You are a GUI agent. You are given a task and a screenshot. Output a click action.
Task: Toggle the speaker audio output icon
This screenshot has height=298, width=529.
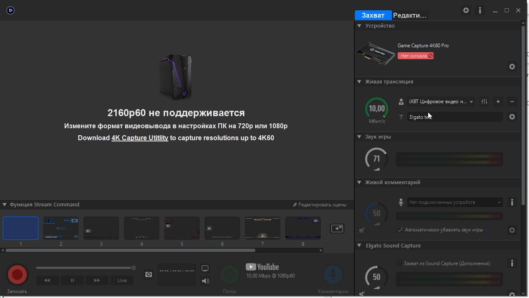pyautogui.click(x=205, y=281)
